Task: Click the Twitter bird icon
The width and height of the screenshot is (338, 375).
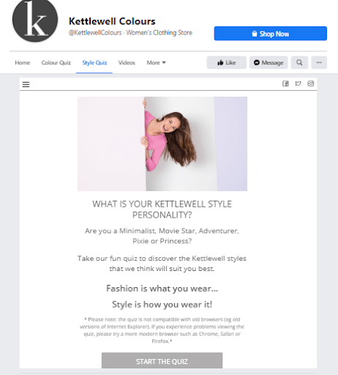Action: click(298, 83)
